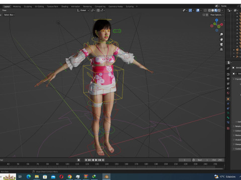Open Microsoft Edge from the taskbar
The image size is (241, 180).
tap(29, 176)
